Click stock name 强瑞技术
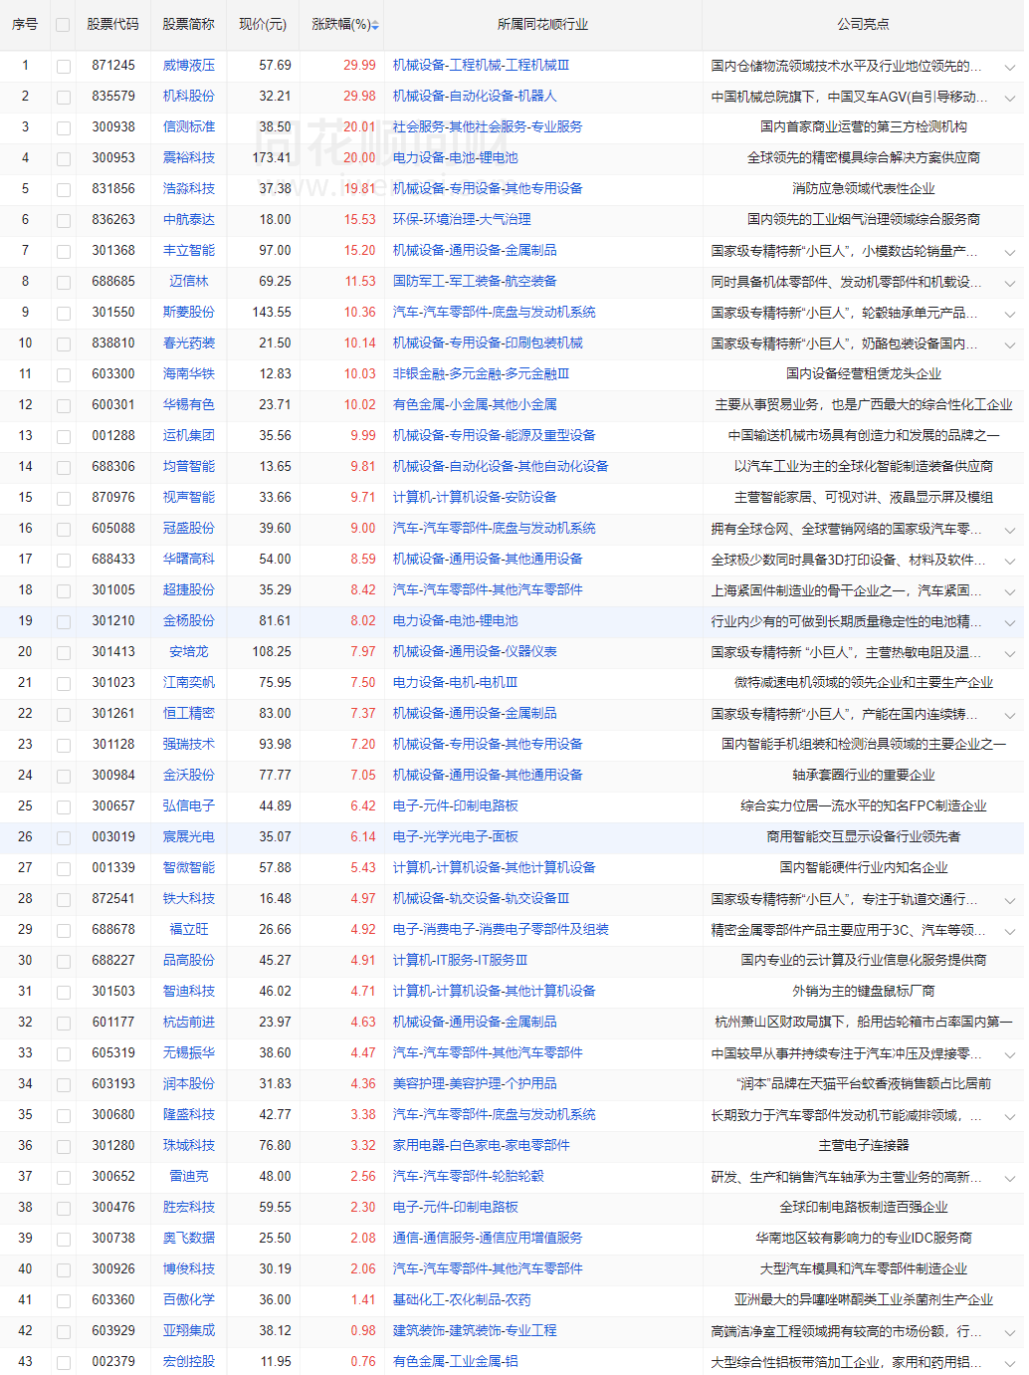This screenshot has height=1375, width=1029. click(x=189, y=744)
